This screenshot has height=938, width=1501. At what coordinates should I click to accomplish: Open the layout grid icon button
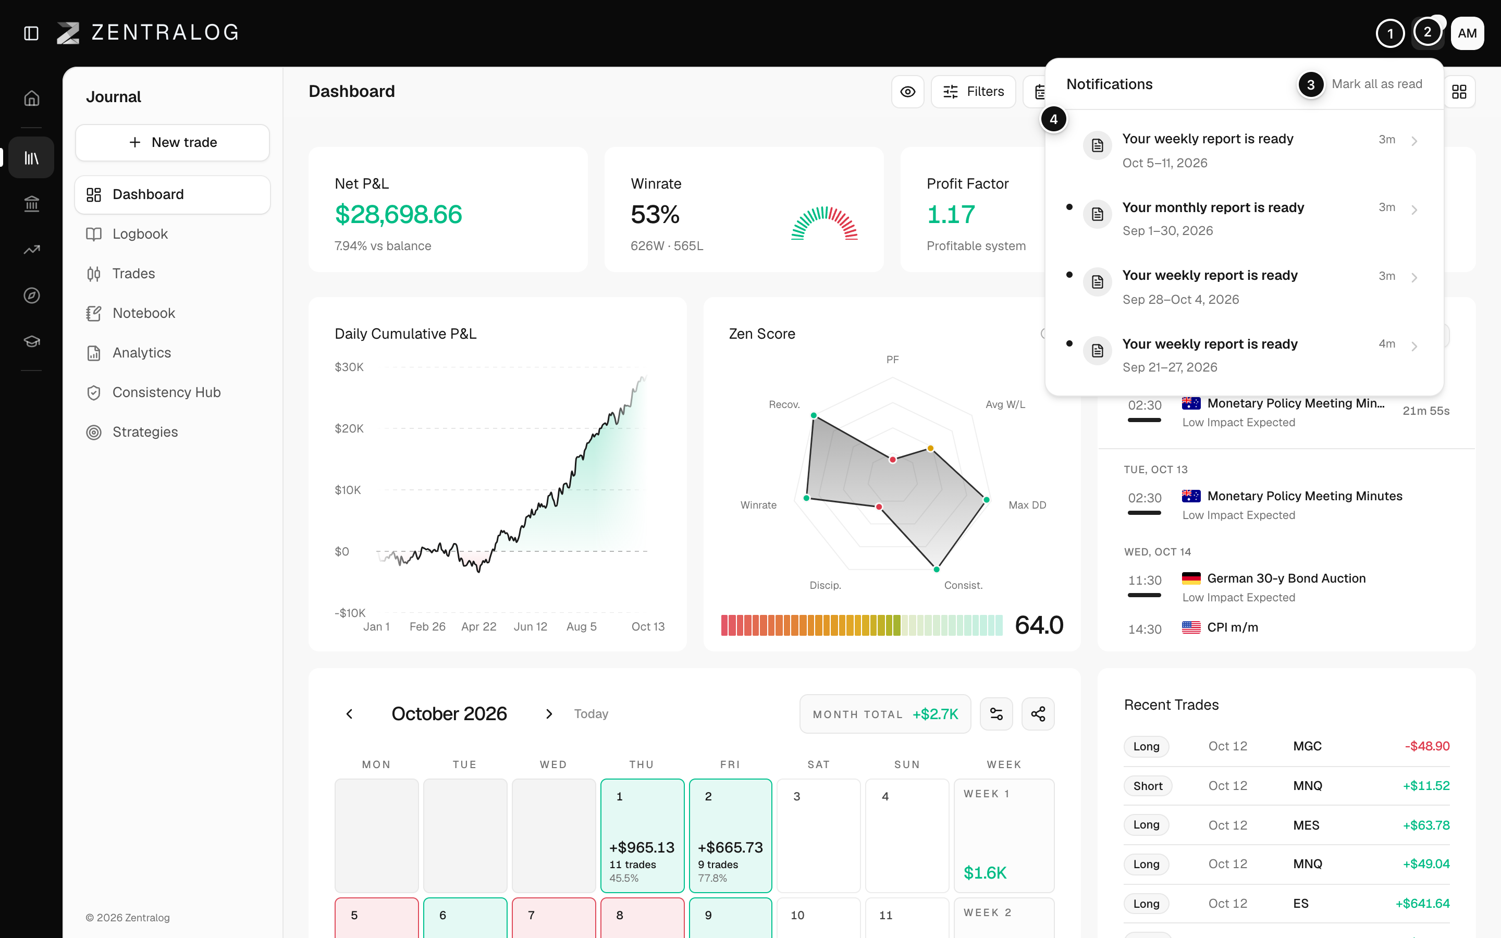click(1459, 92)
